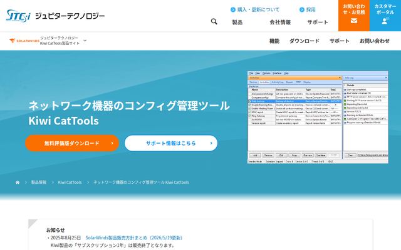Click the last breadcrumb ネットワーク機器のコンフィグ管理ツール
401x250 pixels.
pos(141,182)
